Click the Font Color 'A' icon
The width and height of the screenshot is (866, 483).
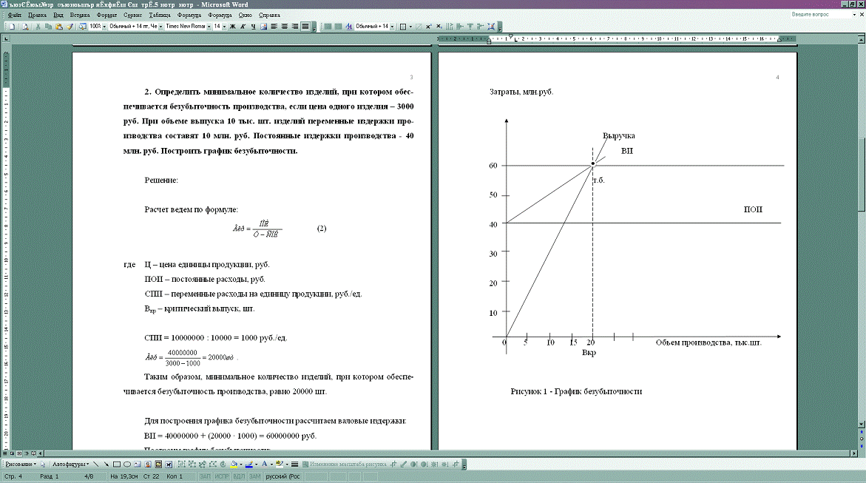pos(263,465)
